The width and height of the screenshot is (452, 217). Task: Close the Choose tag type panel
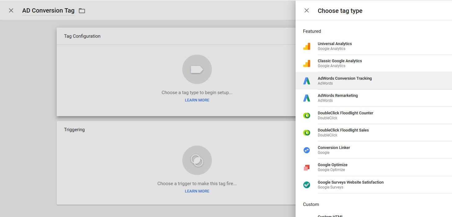pos(307,10)
